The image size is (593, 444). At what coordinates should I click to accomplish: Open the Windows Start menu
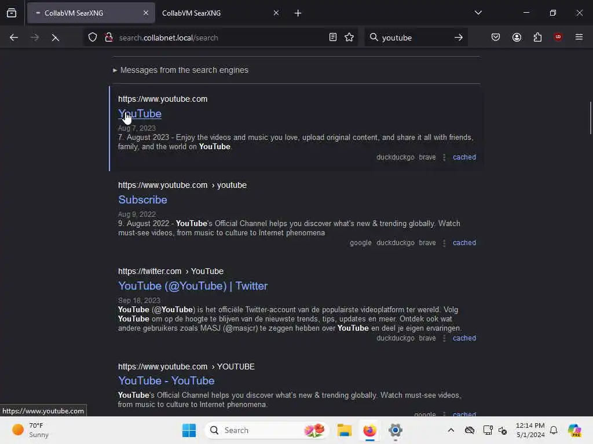click(189, 430)
